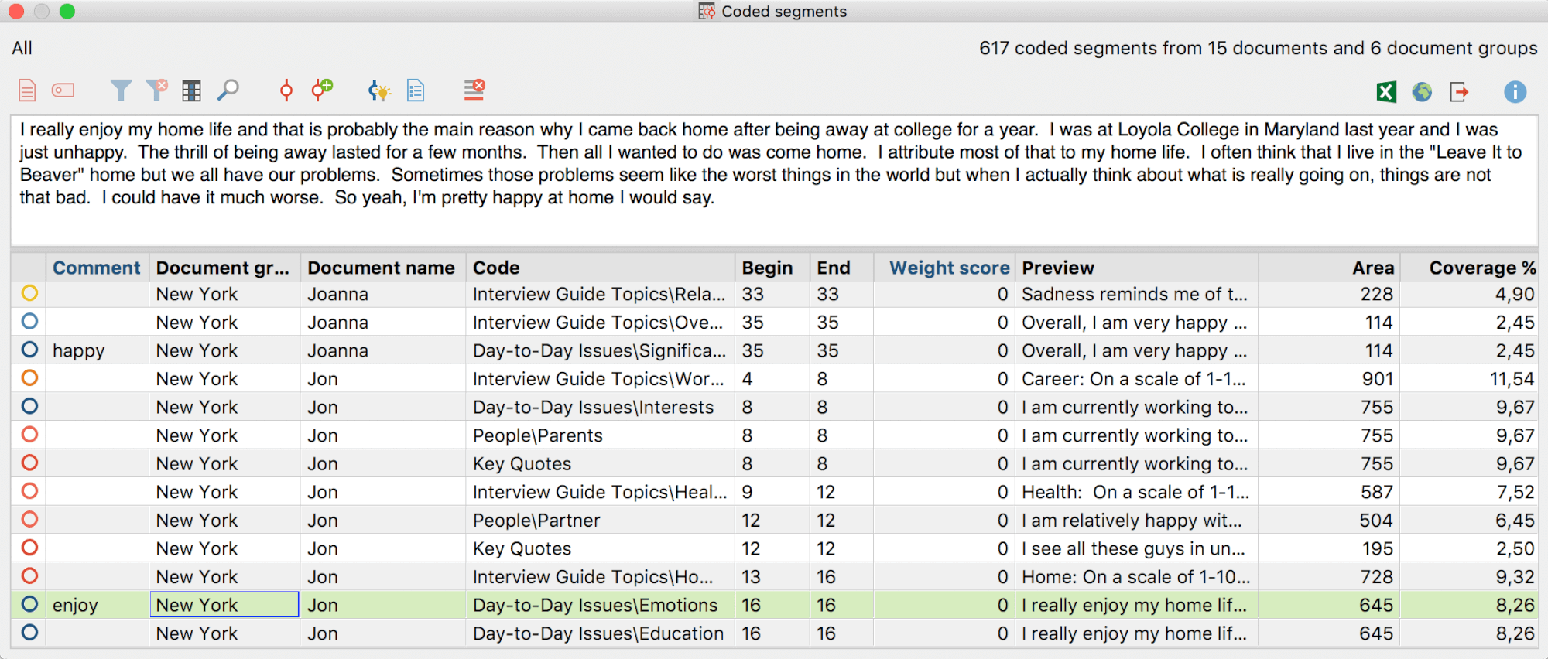Click the yellow code circle in Joanna's row 33
Image resolution: width=1548 pixels, height=659 pixels.
point(29,293)
